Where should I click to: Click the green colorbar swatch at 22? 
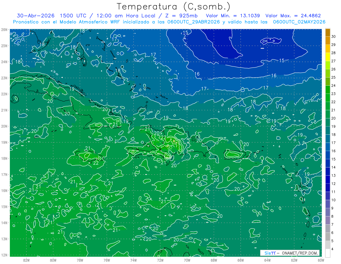pyautogui.click(x=328, y=98)
